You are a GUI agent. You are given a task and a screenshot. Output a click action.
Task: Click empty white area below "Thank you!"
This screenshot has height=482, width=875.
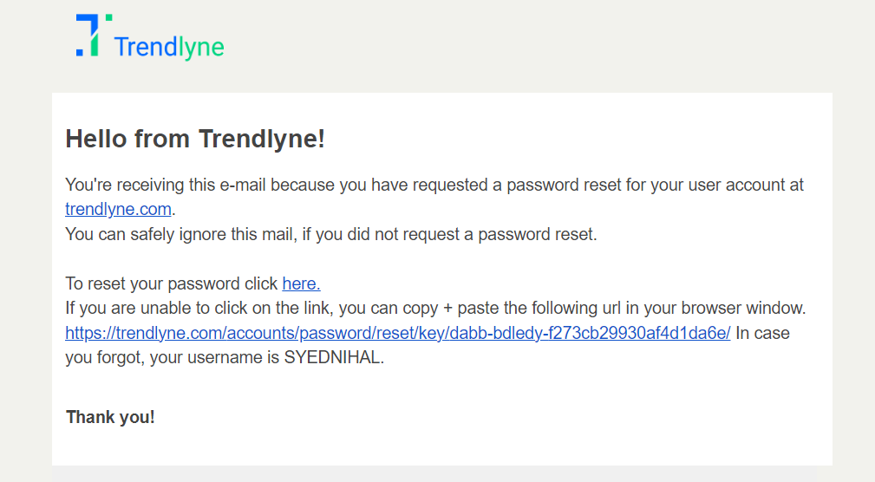point(442,446)
